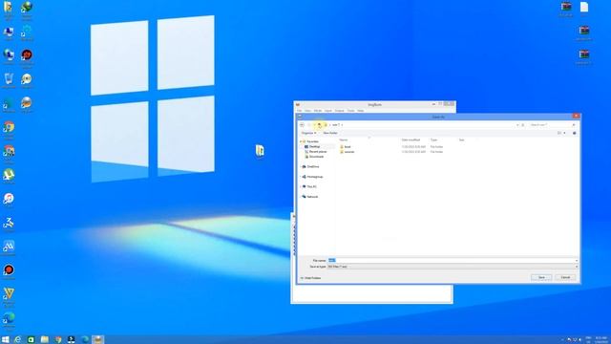The width and height of the screenshot is (611, 344).
Task: Click the Cancel button
Action: tap(565, 277)
